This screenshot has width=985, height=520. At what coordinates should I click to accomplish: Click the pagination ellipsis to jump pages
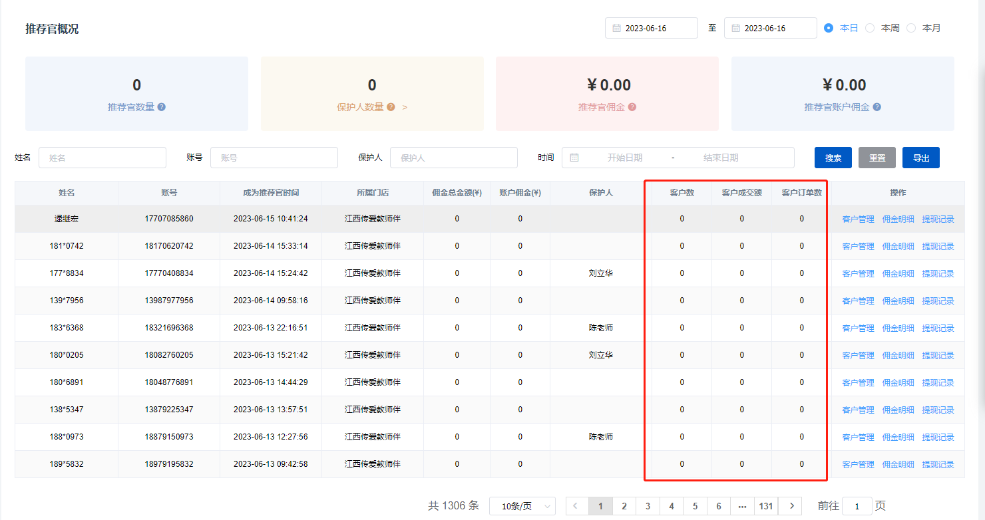[742, 506]
